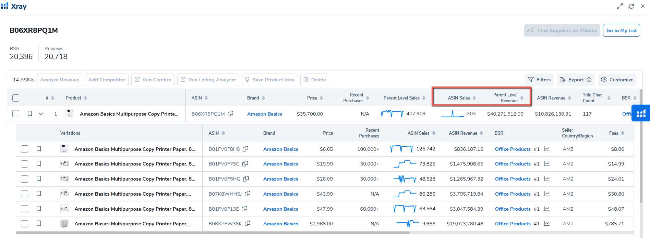650x238 pixels.
Task: Copy ASIN B06XR8PQ1M icon
Action: [x=230, y=114]
